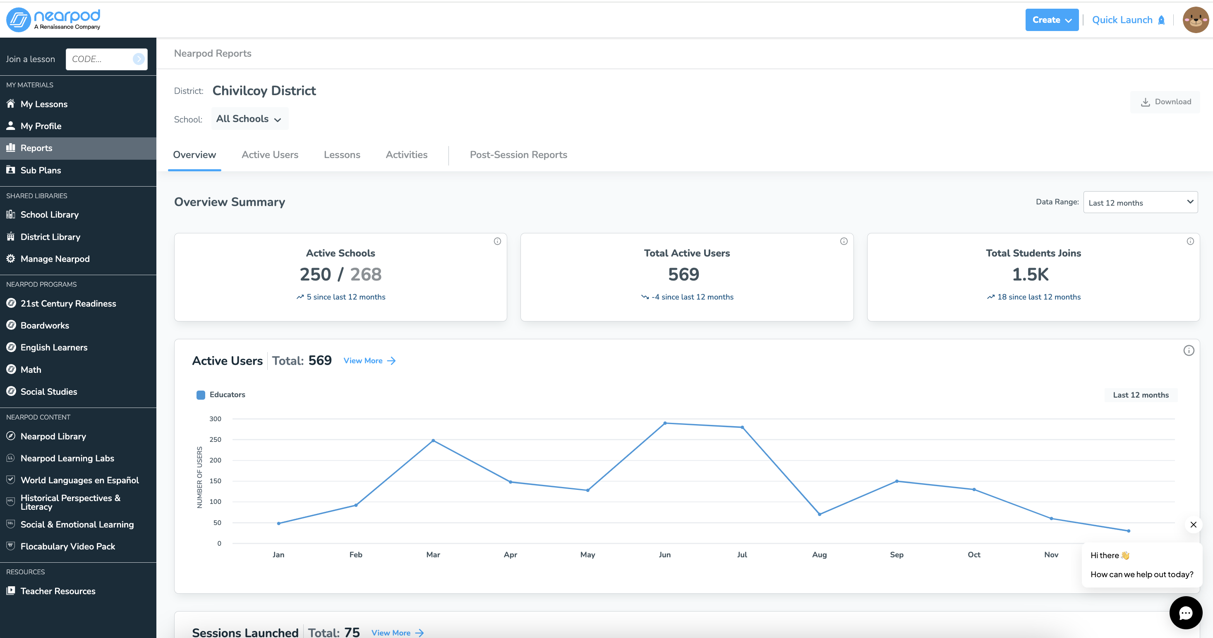
Task: Click the Flocabulary Video Pack icon
Action: [x=10, y=546]
